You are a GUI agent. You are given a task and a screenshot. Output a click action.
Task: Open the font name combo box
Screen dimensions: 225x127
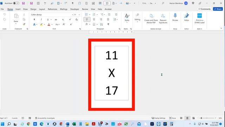coord(52,15)
